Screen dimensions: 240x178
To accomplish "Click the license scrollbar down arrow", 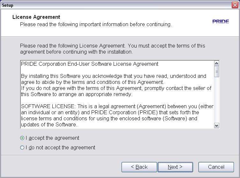I will pyautogui.click(x=217, y=126).
